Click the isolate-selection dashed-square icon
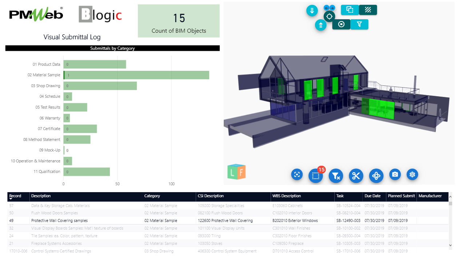 (316, 176)
